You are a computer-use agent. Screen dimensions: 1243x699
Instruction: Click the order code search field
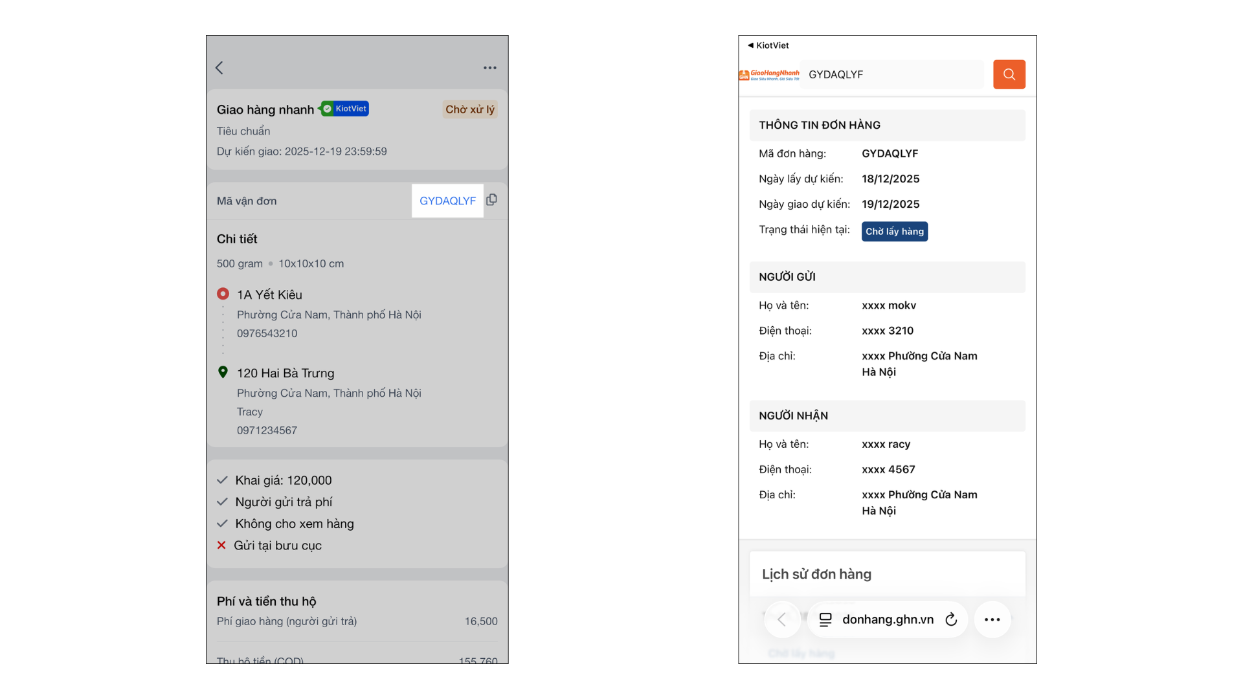point(891,74)
